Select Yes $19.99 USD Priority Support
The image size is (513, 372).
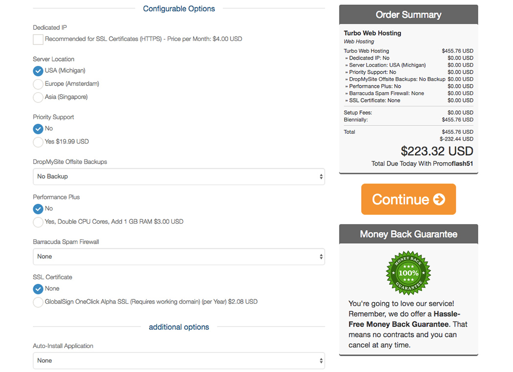point(38,142)
